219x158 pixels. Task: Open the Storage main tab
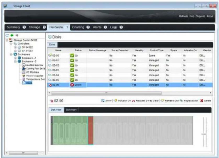[35, 27]
